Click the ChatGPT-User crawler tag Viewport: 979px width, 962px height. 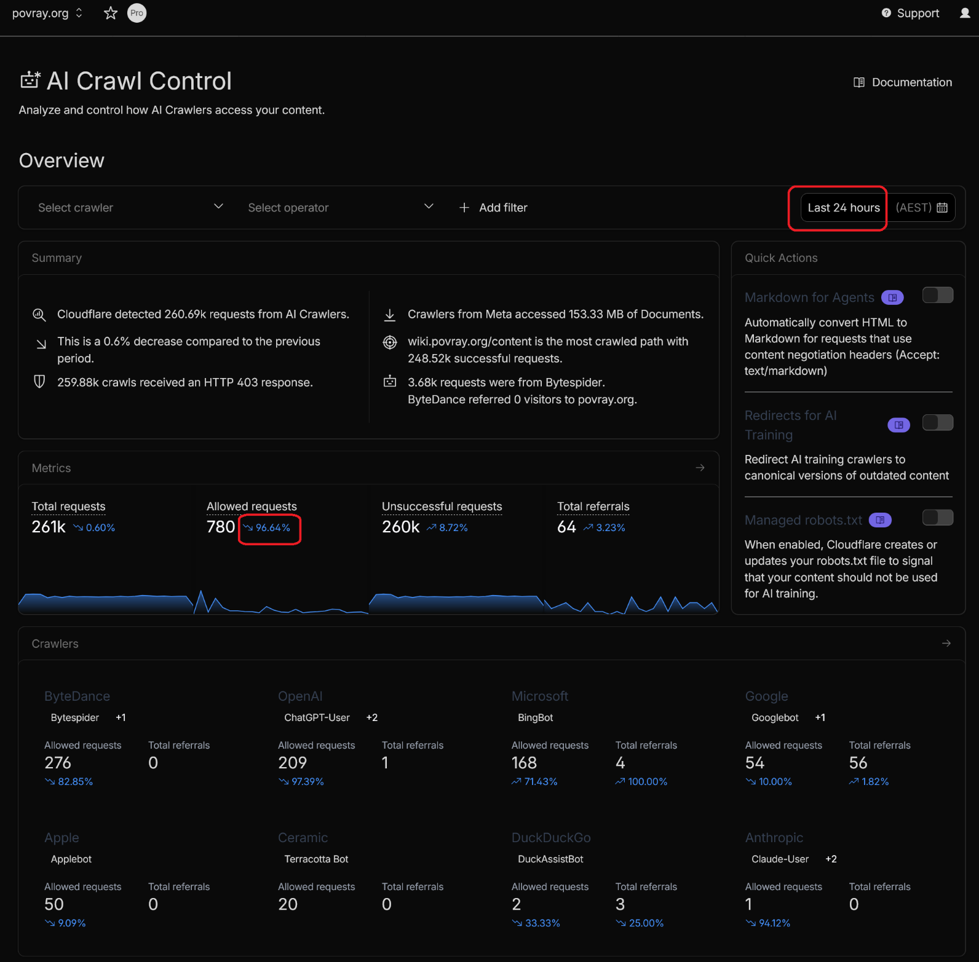point(317,718)
